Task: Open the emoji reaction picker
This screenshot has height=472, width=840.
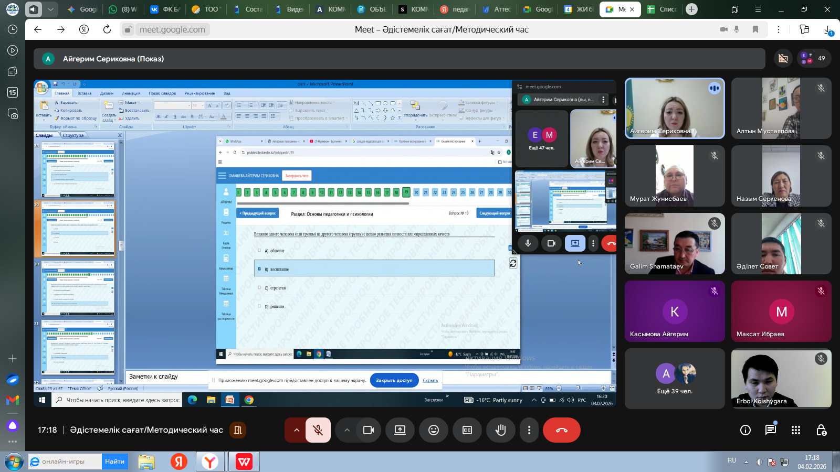Action: 434,430
